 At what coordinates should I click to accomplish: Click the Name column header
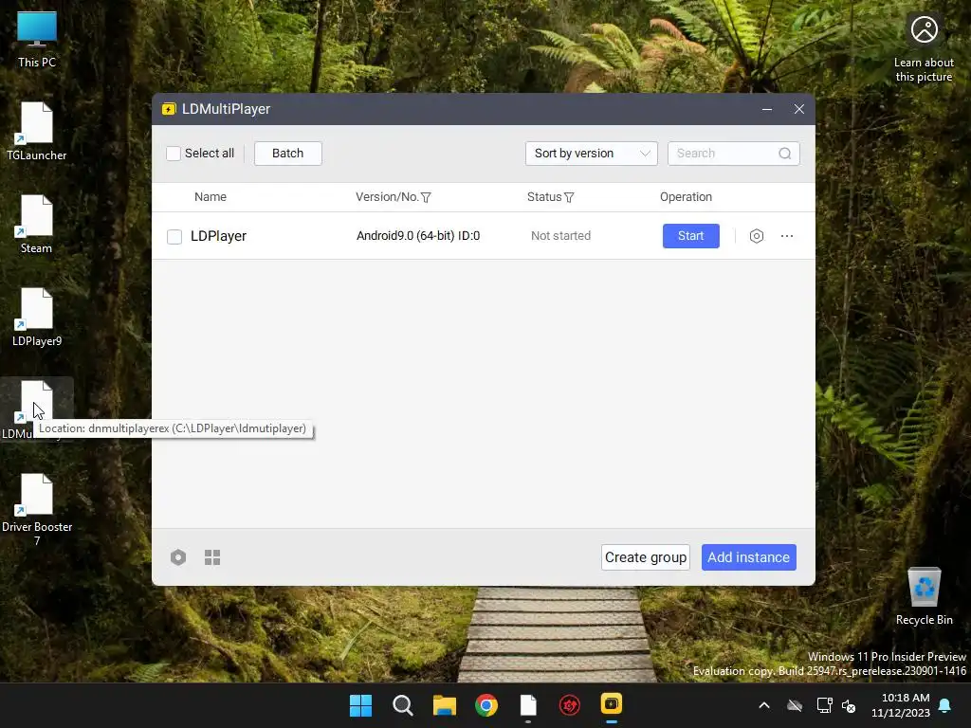211,197
